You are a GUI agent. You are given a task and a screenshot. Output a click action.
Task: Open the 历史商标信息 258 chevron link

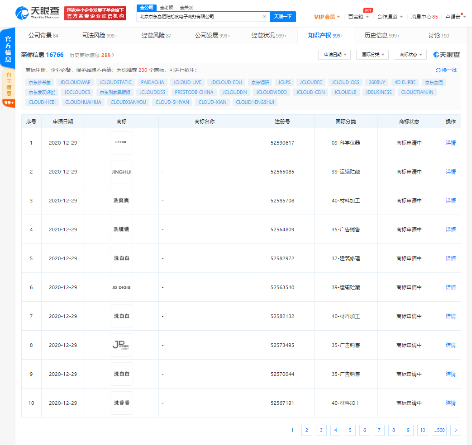point(113,55)
